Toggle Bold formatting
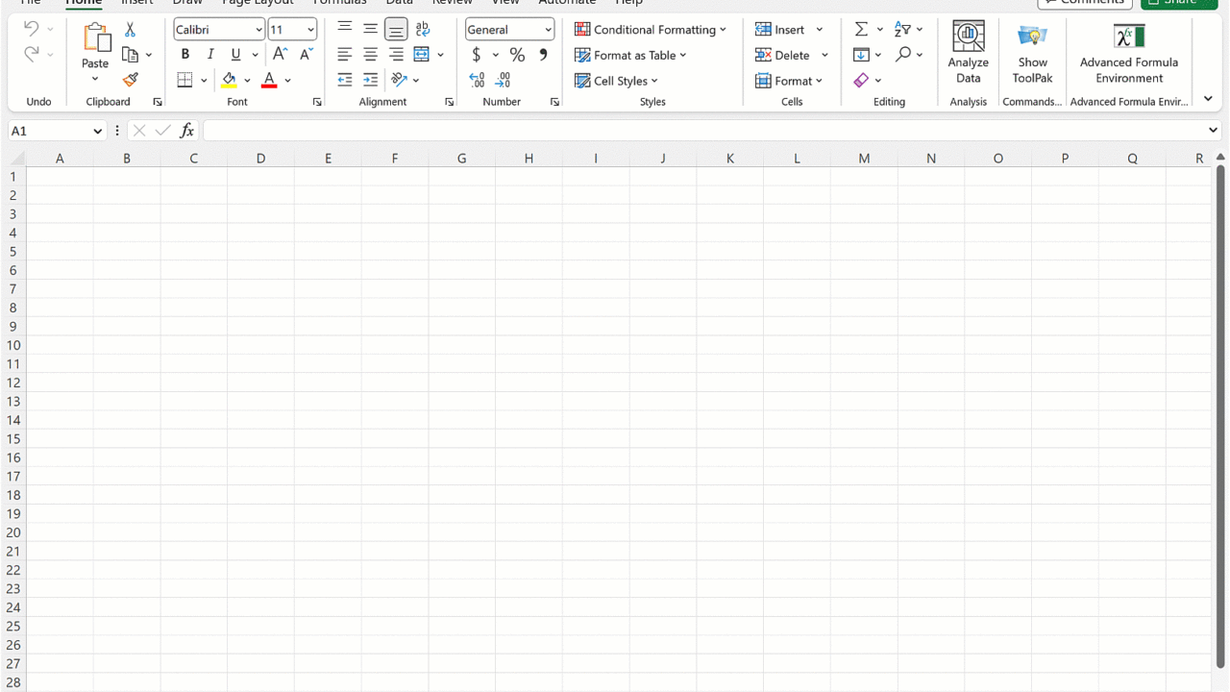The width and height of the screenshot is (1230, 692). pos(185,55)
